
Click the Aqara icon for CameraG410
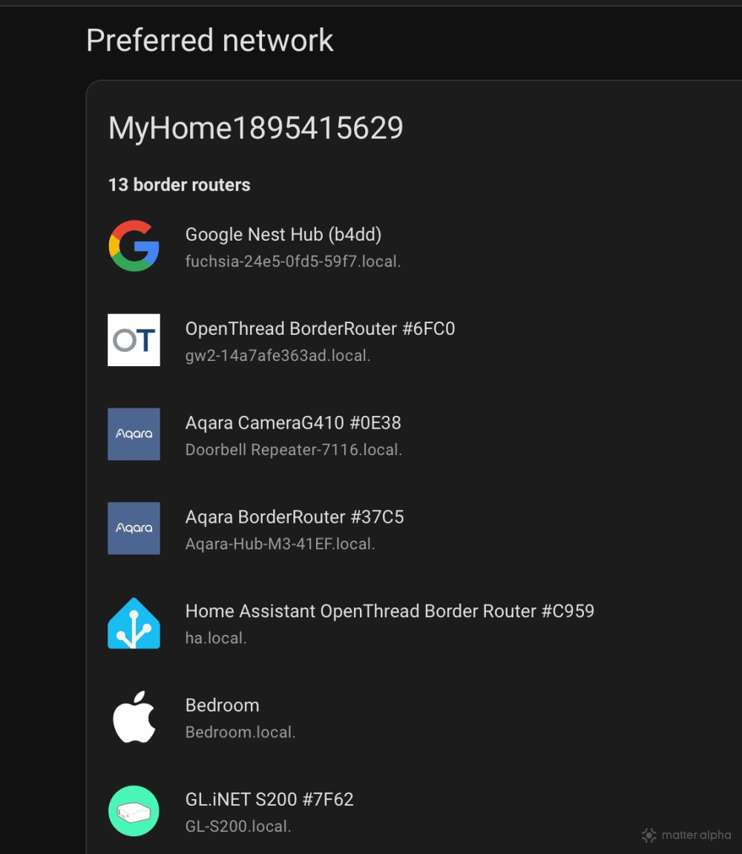pyautogui.click(x=134, y=434)
